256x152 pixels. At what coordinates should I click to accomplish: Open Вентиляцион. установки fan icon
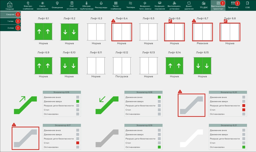[175, 3]
